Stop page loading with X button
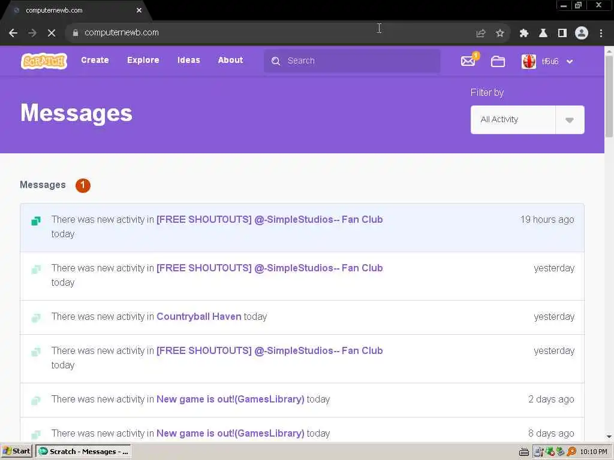This screenshot has width=614, height=460. [x=52, y=33]
